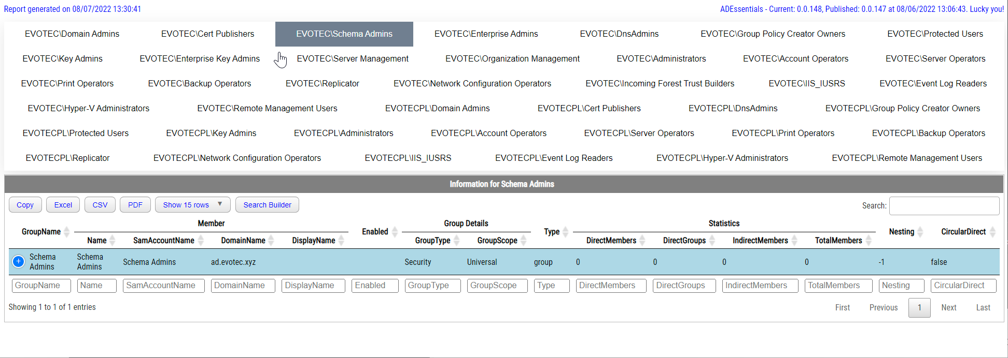Sort by CircularDirect column arrows
This screenshot has height=358, width=1008.
pyautogui.click(x=992, y=232)
